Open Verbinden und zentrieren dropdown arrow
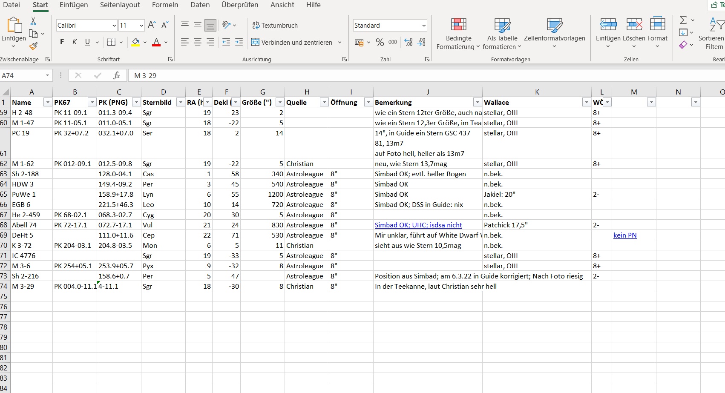This screenshot has width=725, height=393. point(339,42)
